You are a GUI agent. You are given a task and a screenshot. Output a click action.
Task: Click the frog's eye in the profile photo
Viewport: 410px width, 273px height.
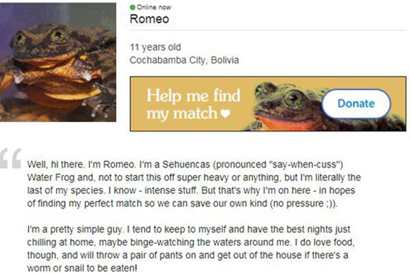pyautogui.click(x=59, y=35)
